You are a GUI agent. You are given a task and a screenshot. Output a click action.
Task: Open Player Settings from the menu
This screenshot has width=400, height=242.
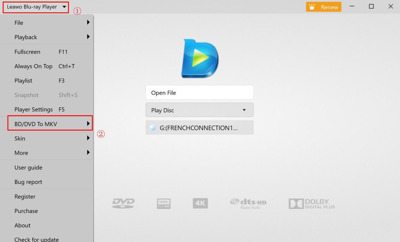point(39,109)
